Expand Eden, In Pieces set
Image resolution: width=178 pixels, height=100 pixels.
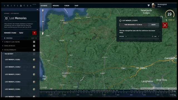pyautogui.click(x=9, y=46)
